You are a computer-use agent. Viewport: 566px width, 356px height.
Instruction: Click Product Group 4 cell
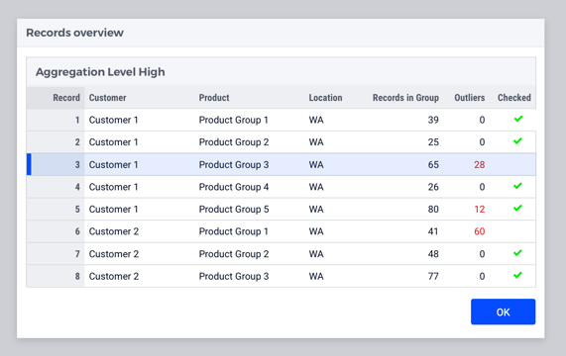234,187
